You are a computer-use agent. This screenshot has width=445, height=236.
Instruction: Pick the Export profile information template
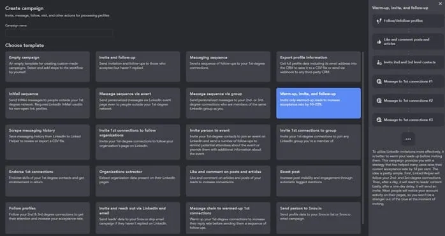[x=318, y=67]
